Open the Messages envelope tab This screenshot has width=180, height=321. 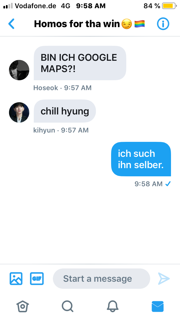coord(157,307)
